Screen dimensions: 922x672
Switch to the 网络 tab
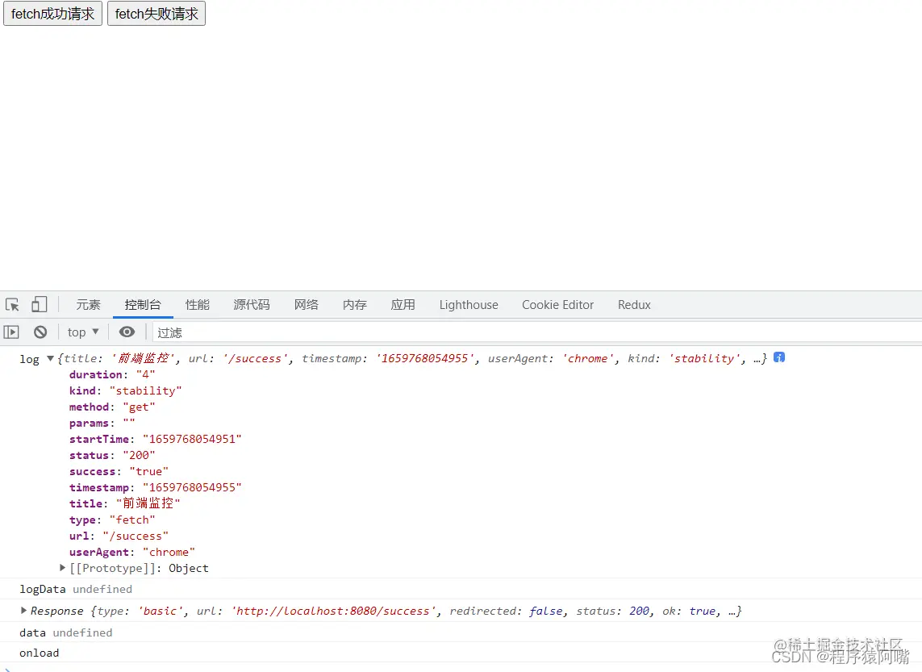(307, 305)
